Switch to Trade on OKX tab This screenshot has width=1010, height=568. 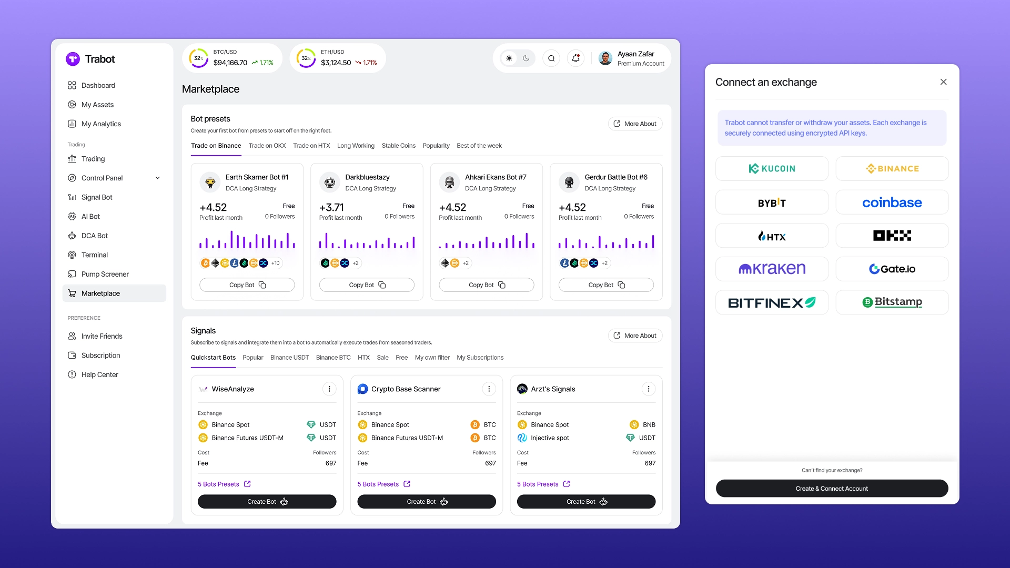click(267, 146)
